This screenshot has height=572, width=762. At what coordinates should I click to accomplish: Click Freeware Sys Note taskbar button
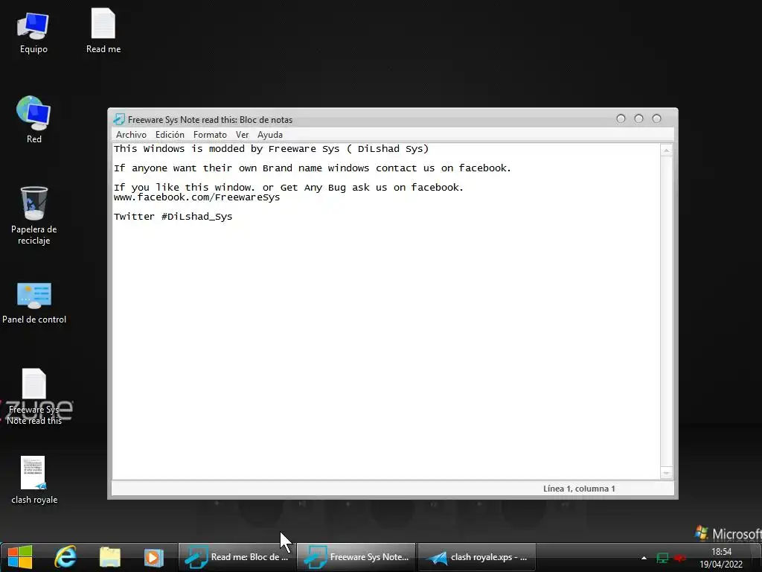coord(356,557)
